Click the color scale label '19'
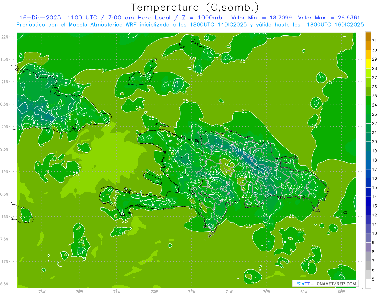This screenshot has height=296, width=383. click(x=375, y=151)
